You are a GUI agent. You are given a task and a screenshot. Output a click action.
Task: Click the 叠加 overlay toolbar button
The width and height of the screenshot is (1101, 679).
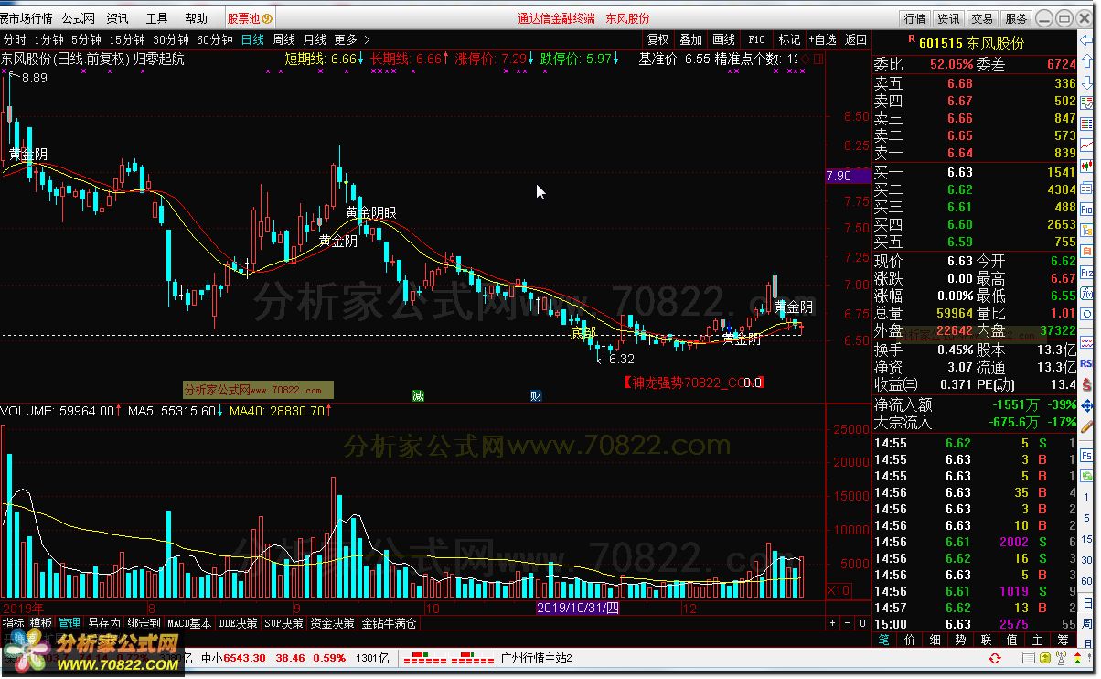690,39
